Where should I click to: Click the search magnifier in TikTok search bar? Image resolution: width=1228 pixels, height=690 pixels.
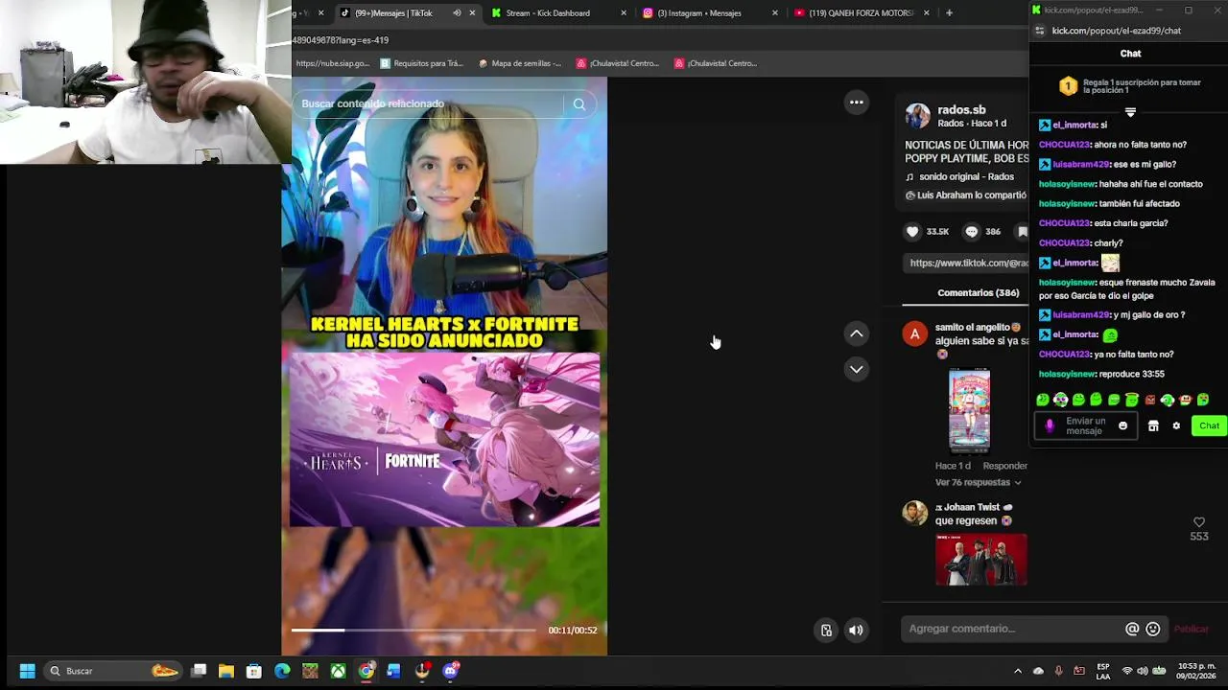[x=579, y=104]
